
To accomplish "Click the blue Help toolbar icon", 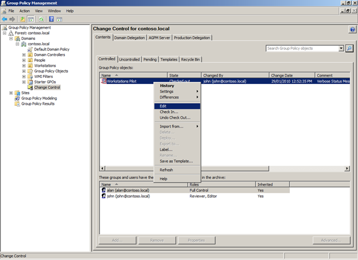I will click(51, 18).
